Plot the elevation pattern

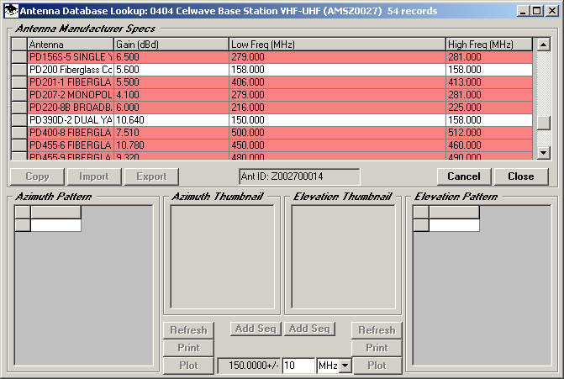click(x=377, y=366)
